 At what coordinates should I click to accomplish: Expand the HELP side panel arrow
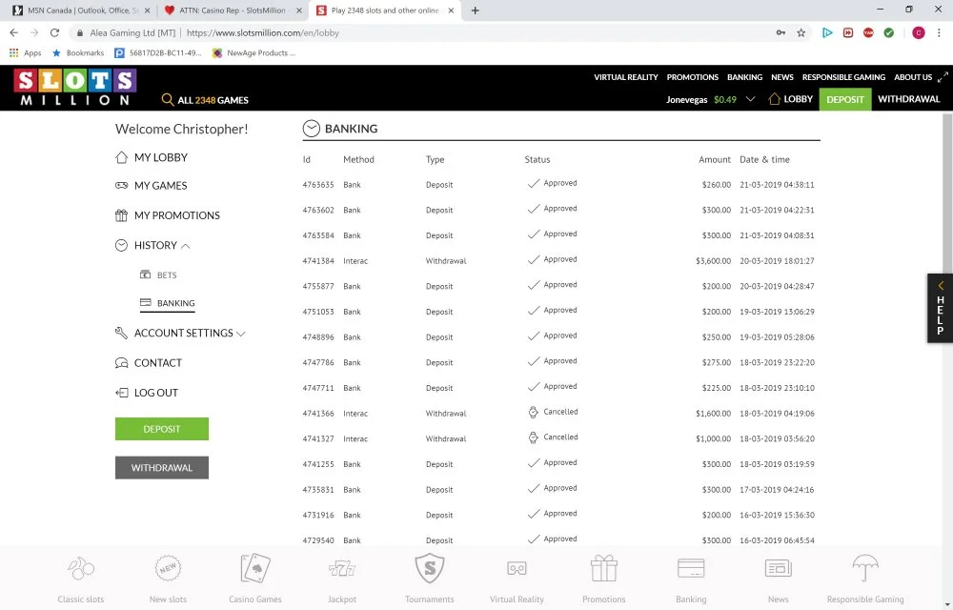pos(941,285)
